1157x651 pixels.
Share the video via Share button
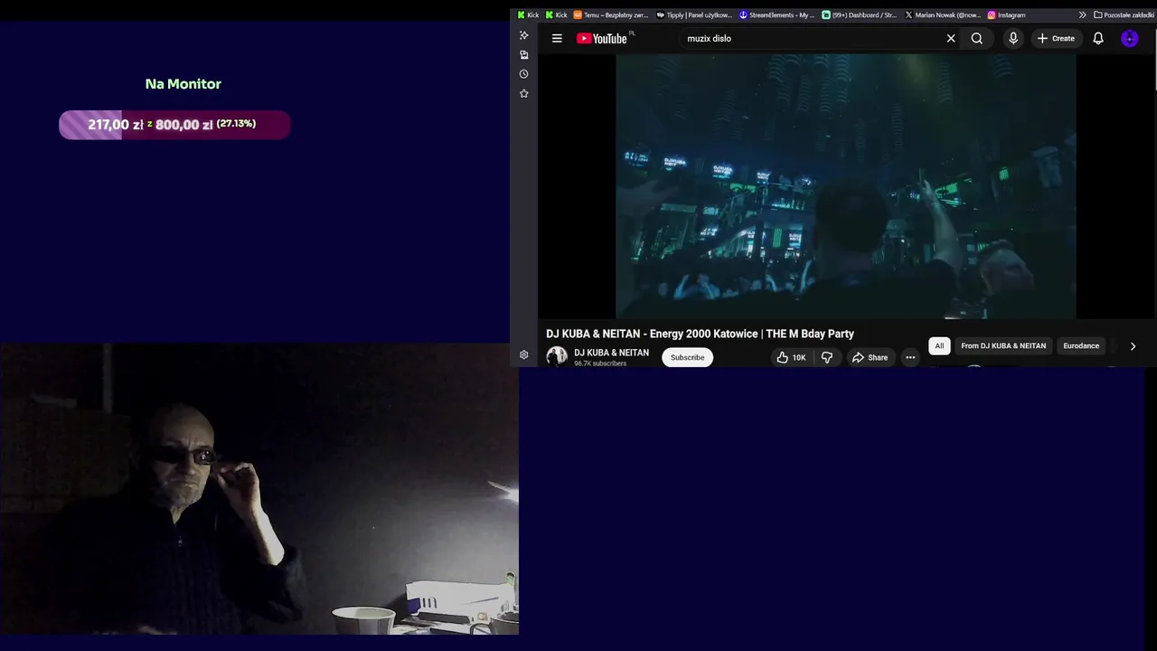coord(870,357)
